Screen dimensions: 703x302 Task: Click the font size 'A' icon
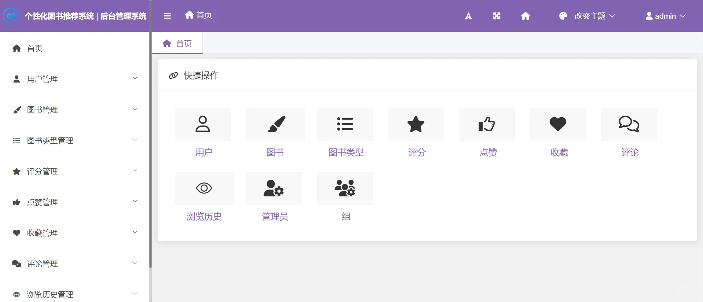(468, 16)
